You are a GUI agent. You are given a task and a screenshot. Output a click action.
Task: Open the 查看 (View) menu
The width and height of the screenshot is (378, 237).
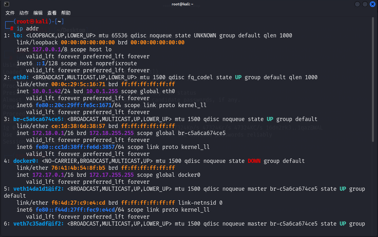click(x=52, y=13)
